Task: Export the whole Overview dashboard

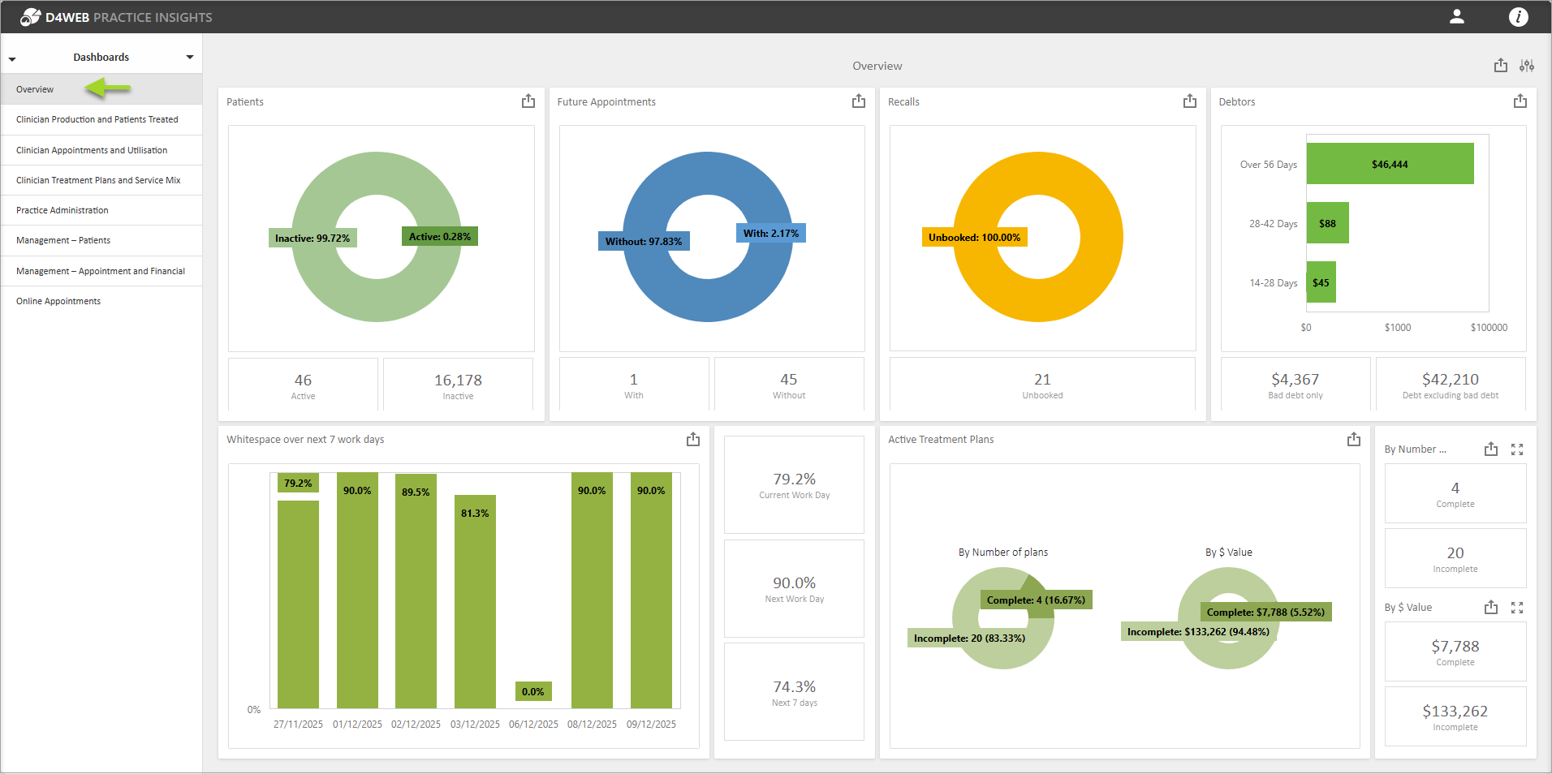Action: point(1501,66)
